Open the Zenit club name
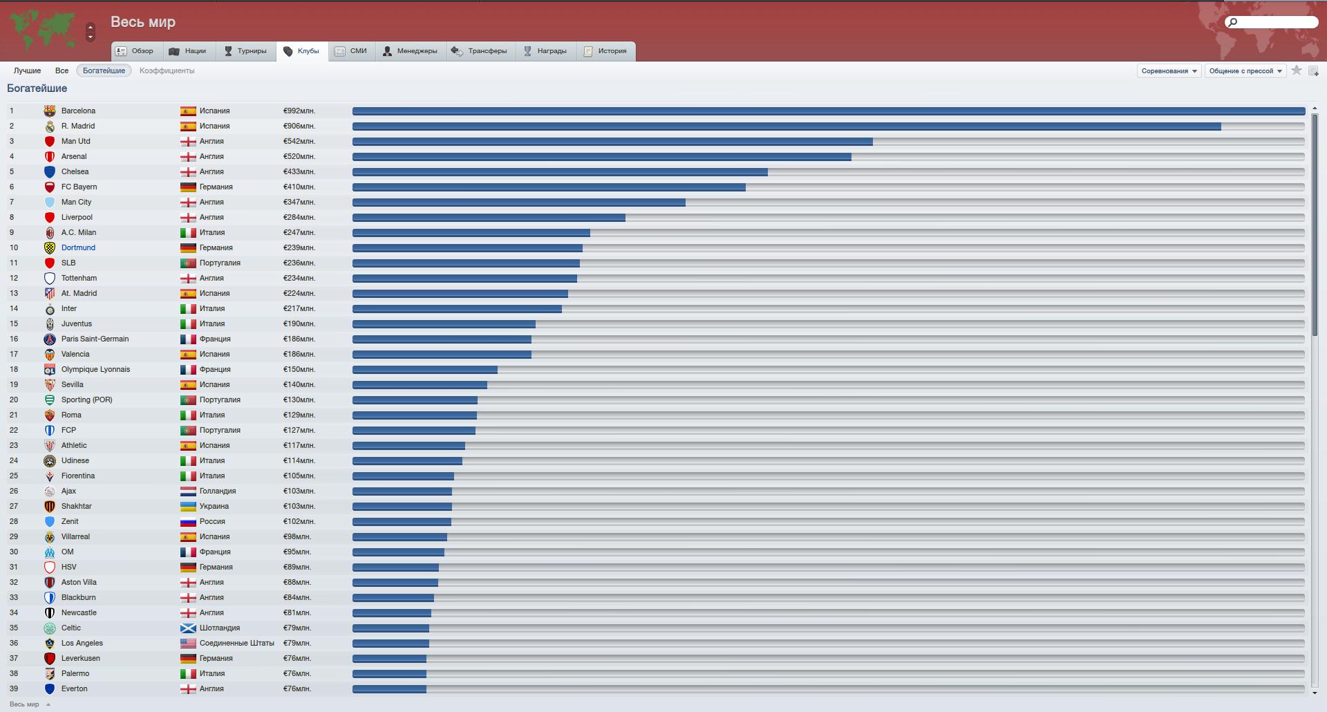Screen dimensions: 1327x712 tap(70, 521)
